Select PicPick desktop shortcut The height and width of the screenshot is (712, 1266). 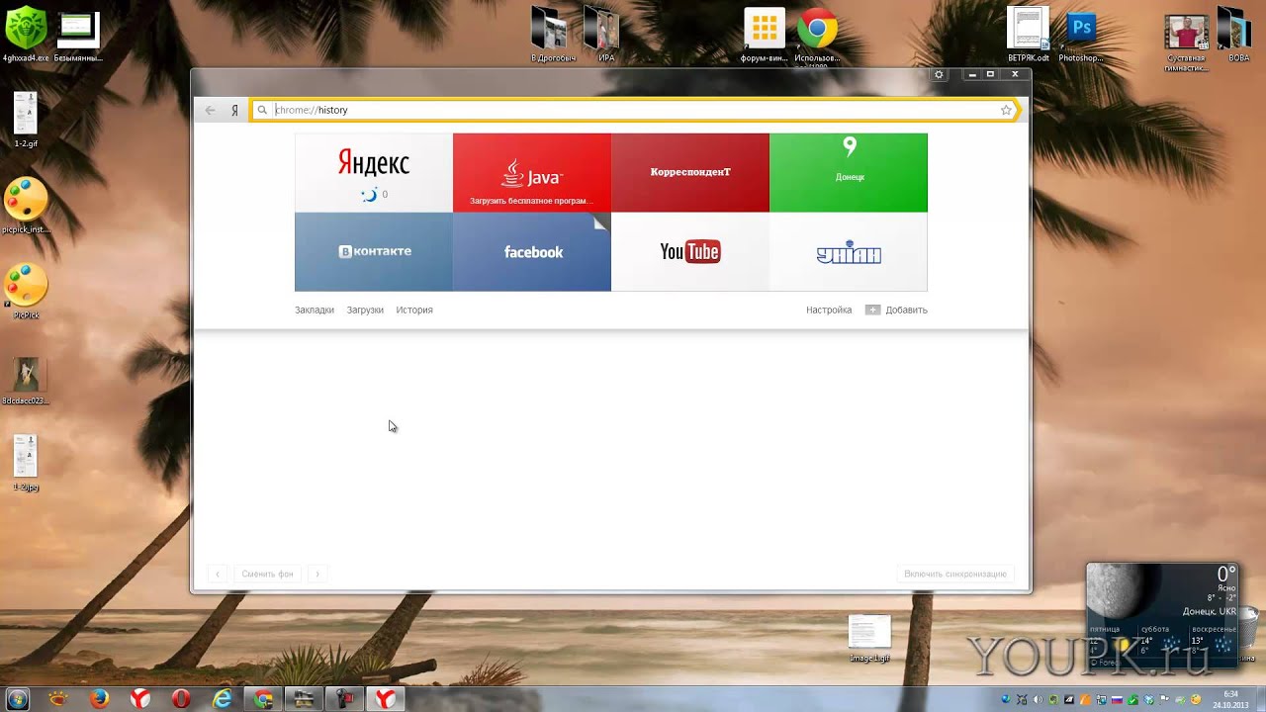pyautogui.click(x=26, y=291)
